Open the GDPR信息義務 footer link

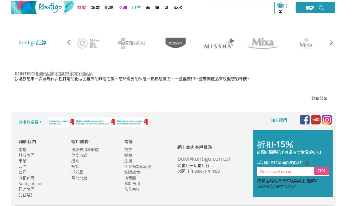point(137,166)
